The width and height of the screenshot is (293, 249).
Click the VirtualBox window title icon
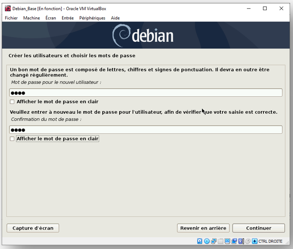coord(8,8)
